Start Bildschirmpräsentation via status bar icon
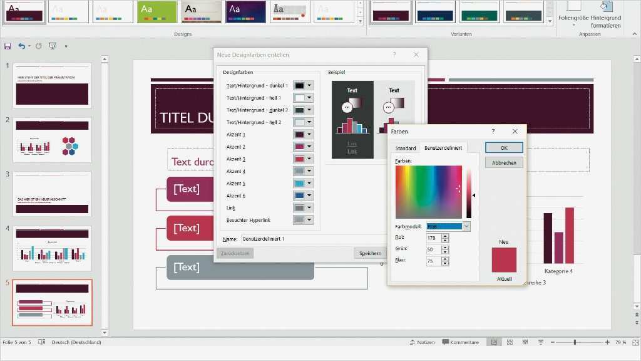The image size is (641, 361). pyautogui.click(x=541, y=342)
